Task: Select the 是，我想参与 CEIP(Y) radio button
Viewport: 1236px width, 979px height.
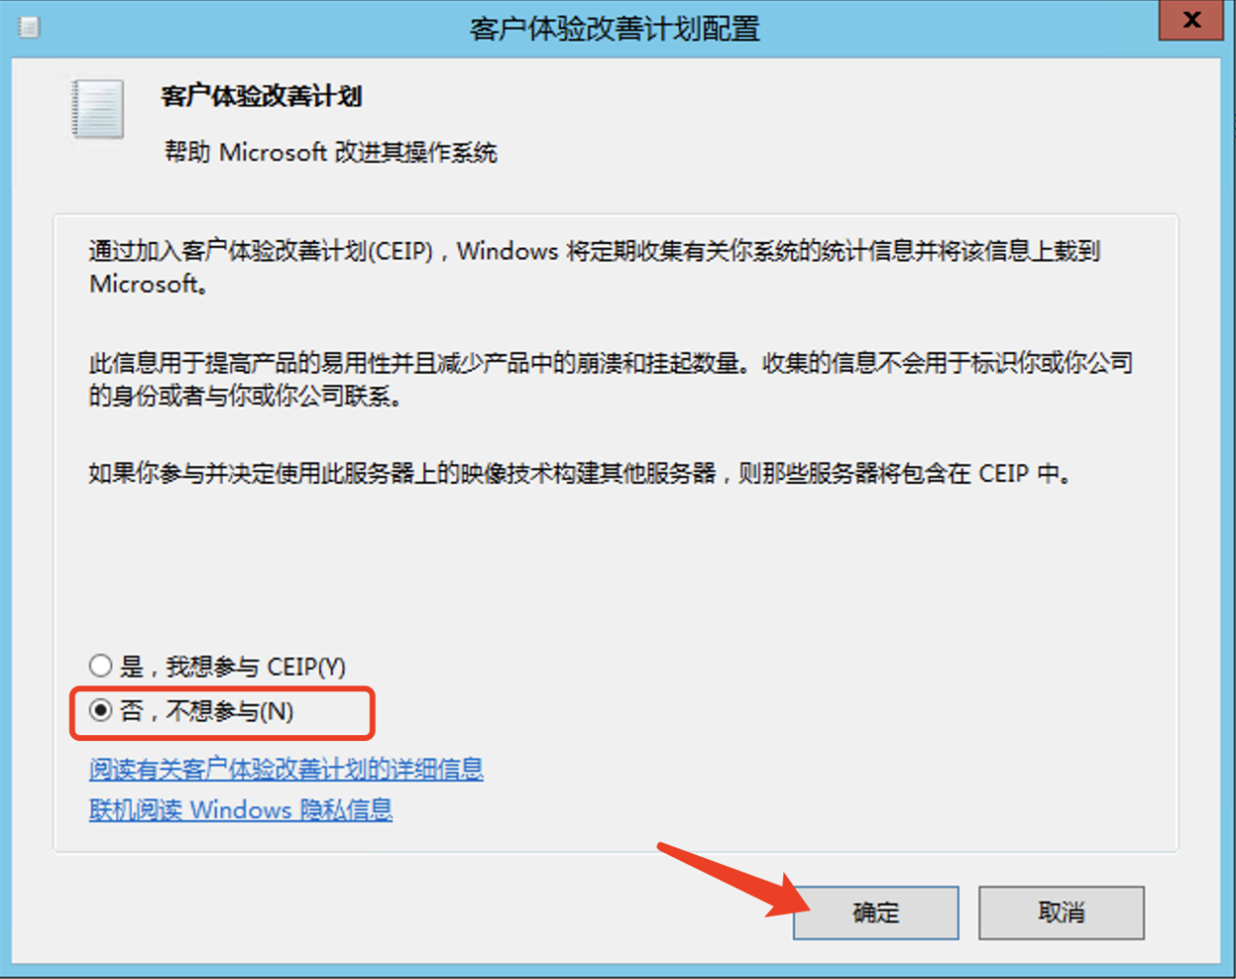Action: pos(100,666)
